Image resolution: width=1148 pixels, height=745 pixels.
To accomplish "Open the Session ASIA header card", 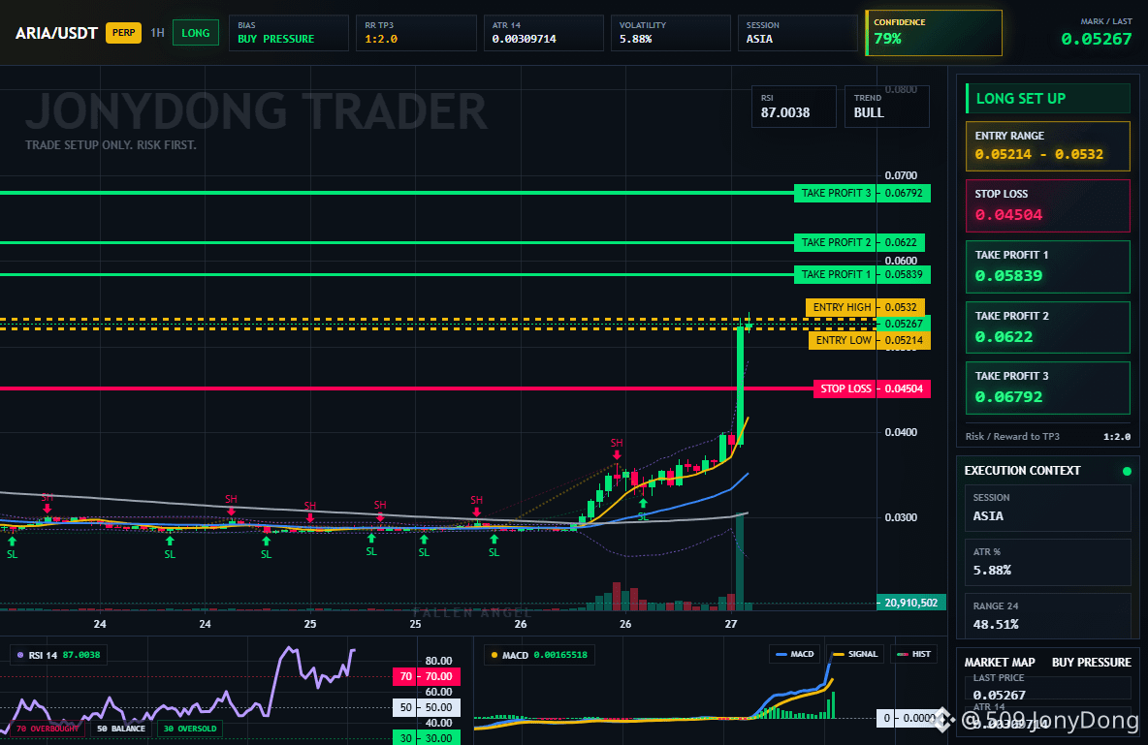I will (x=797, y=33).
